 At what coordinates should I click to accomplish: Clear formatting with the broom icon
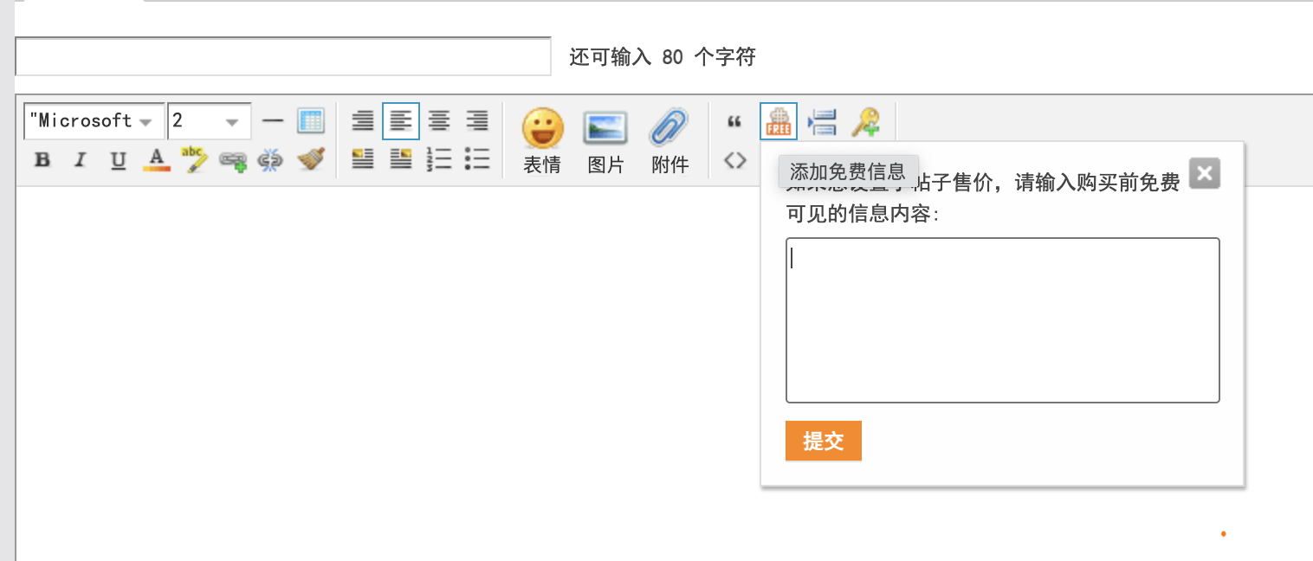tap(309, 159)
